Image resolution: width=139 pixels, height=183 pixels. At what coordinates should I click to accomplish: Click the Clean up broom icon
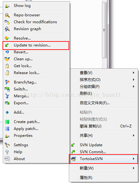[x=7, y=59]
